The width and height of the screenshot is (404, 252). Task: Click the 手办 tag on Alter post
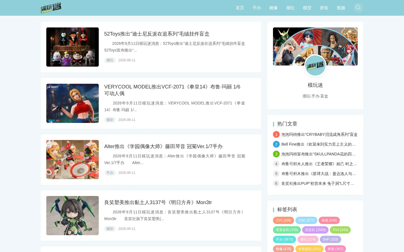tap(110, 173)
